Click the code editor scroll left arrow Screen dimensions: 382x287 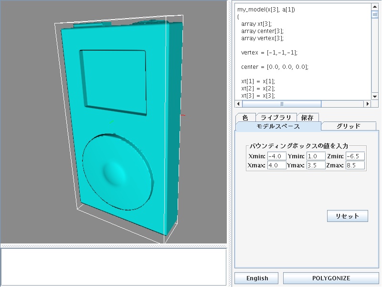(x=238, y=104)
